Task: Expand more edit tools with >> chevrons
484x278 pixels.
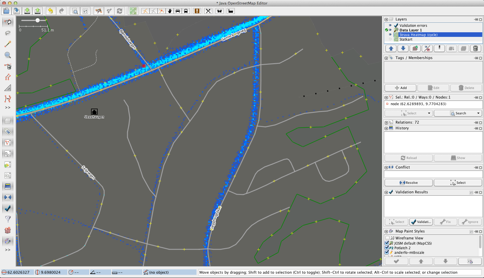Action: 8,107
